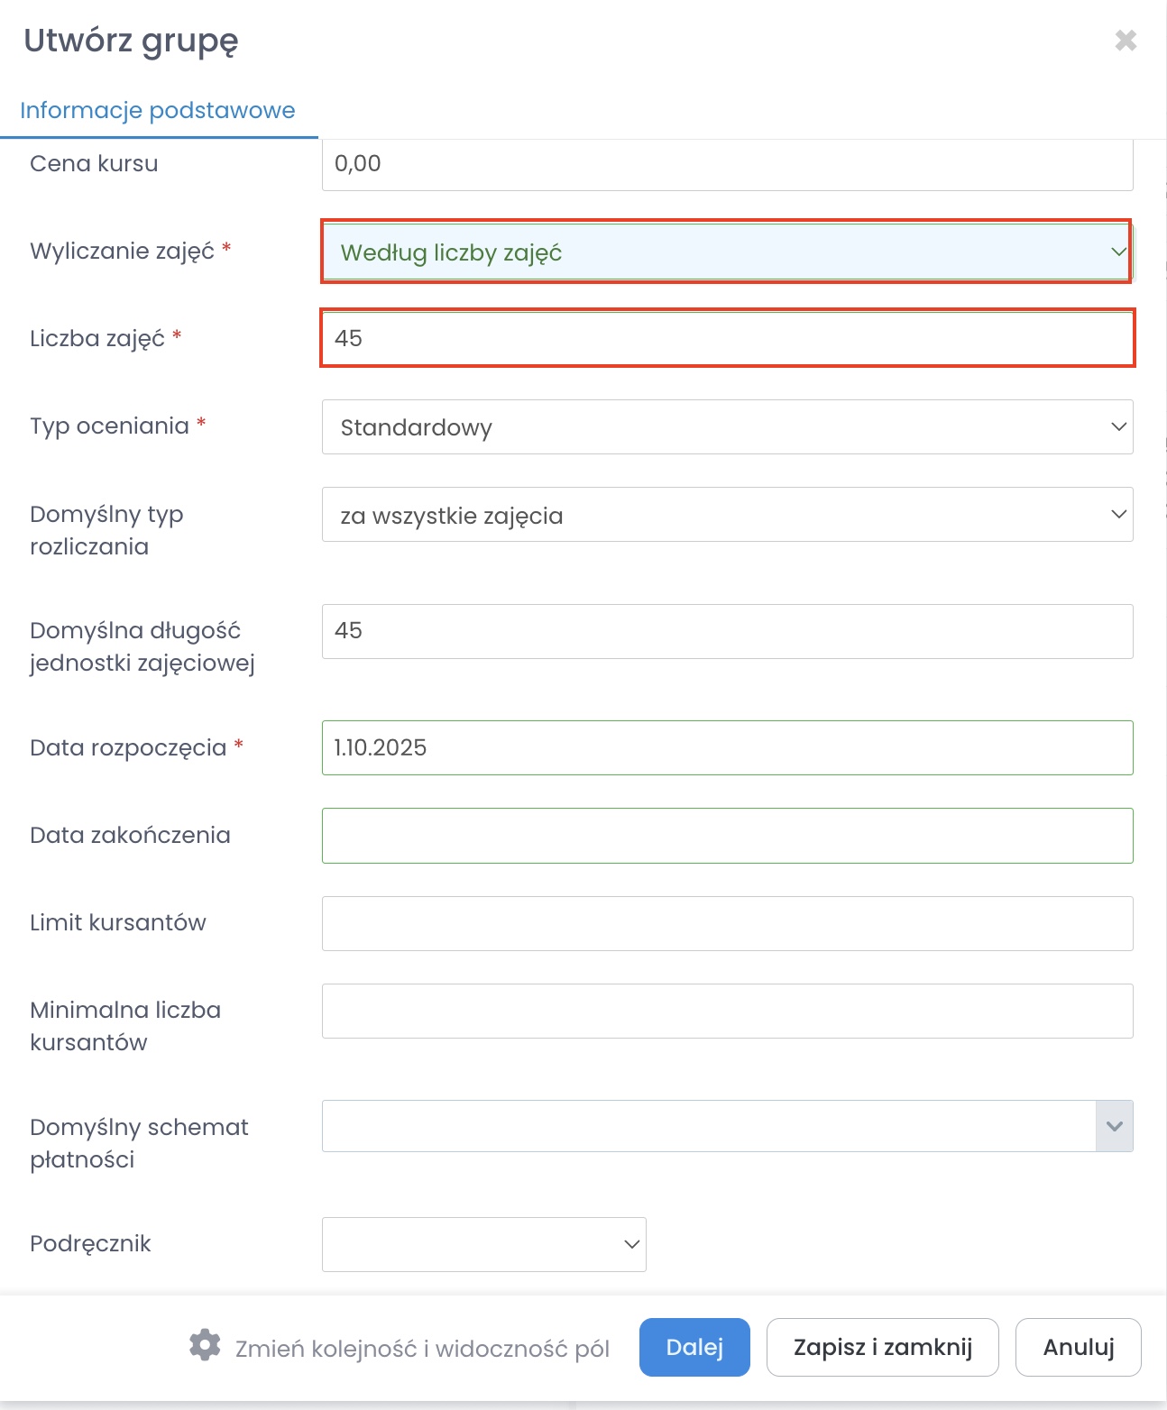Select the Data rozpoczęcia date field

(727, 747)
